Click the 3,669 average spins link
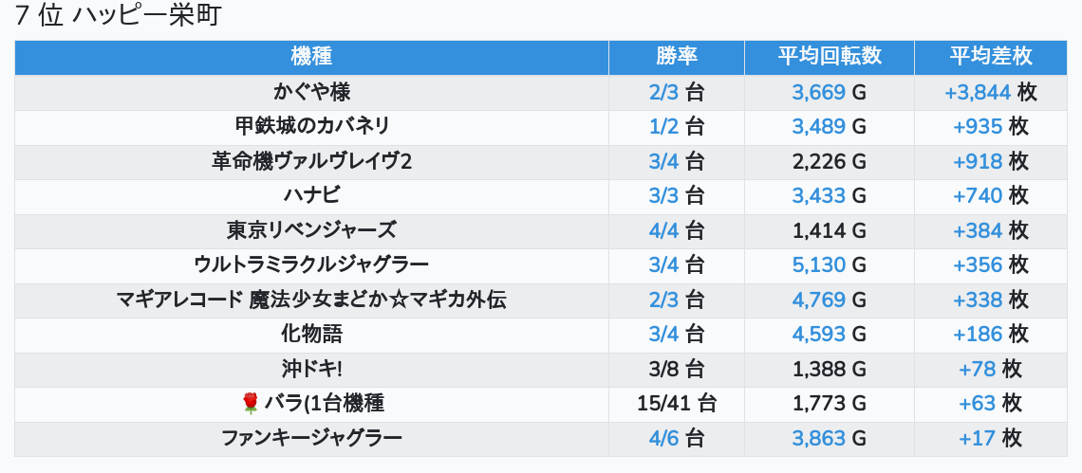The height and width of the screenshot is (473, 1082). [x=818, y=92]
